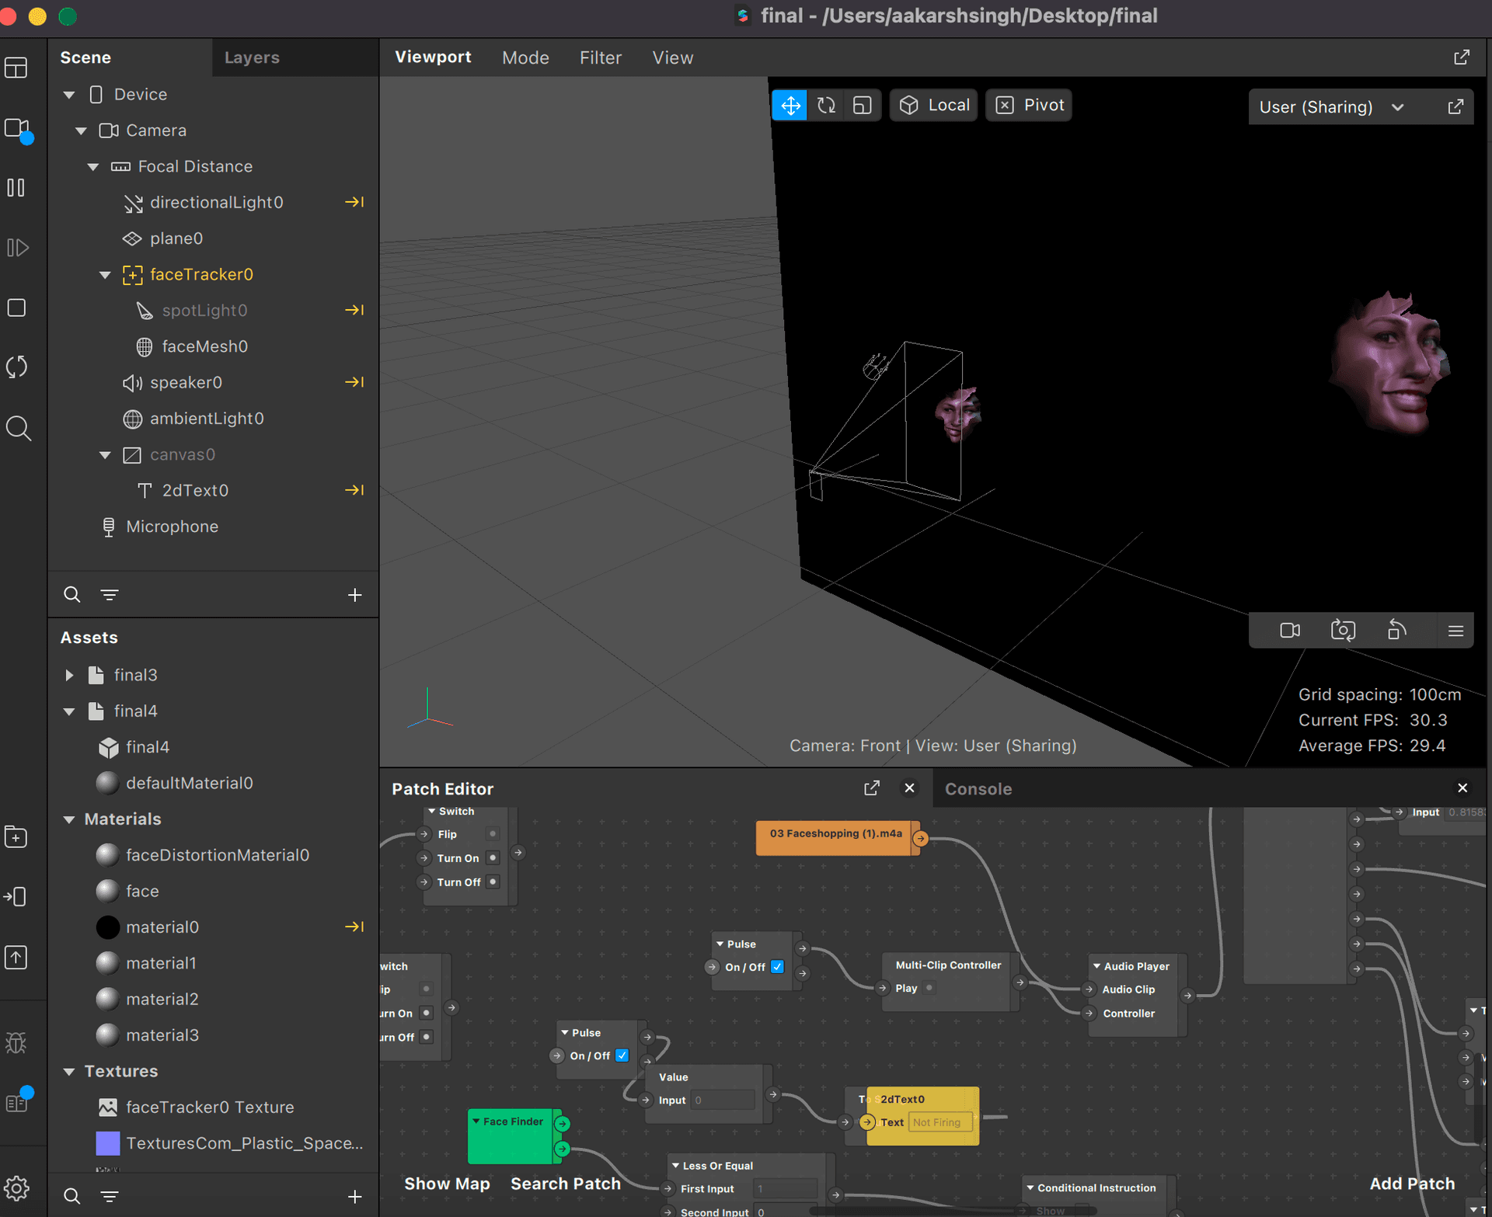Add a new asset with plus icon
The height and width of the screenshot is (1217, 1492).
tap(354, 1197)
